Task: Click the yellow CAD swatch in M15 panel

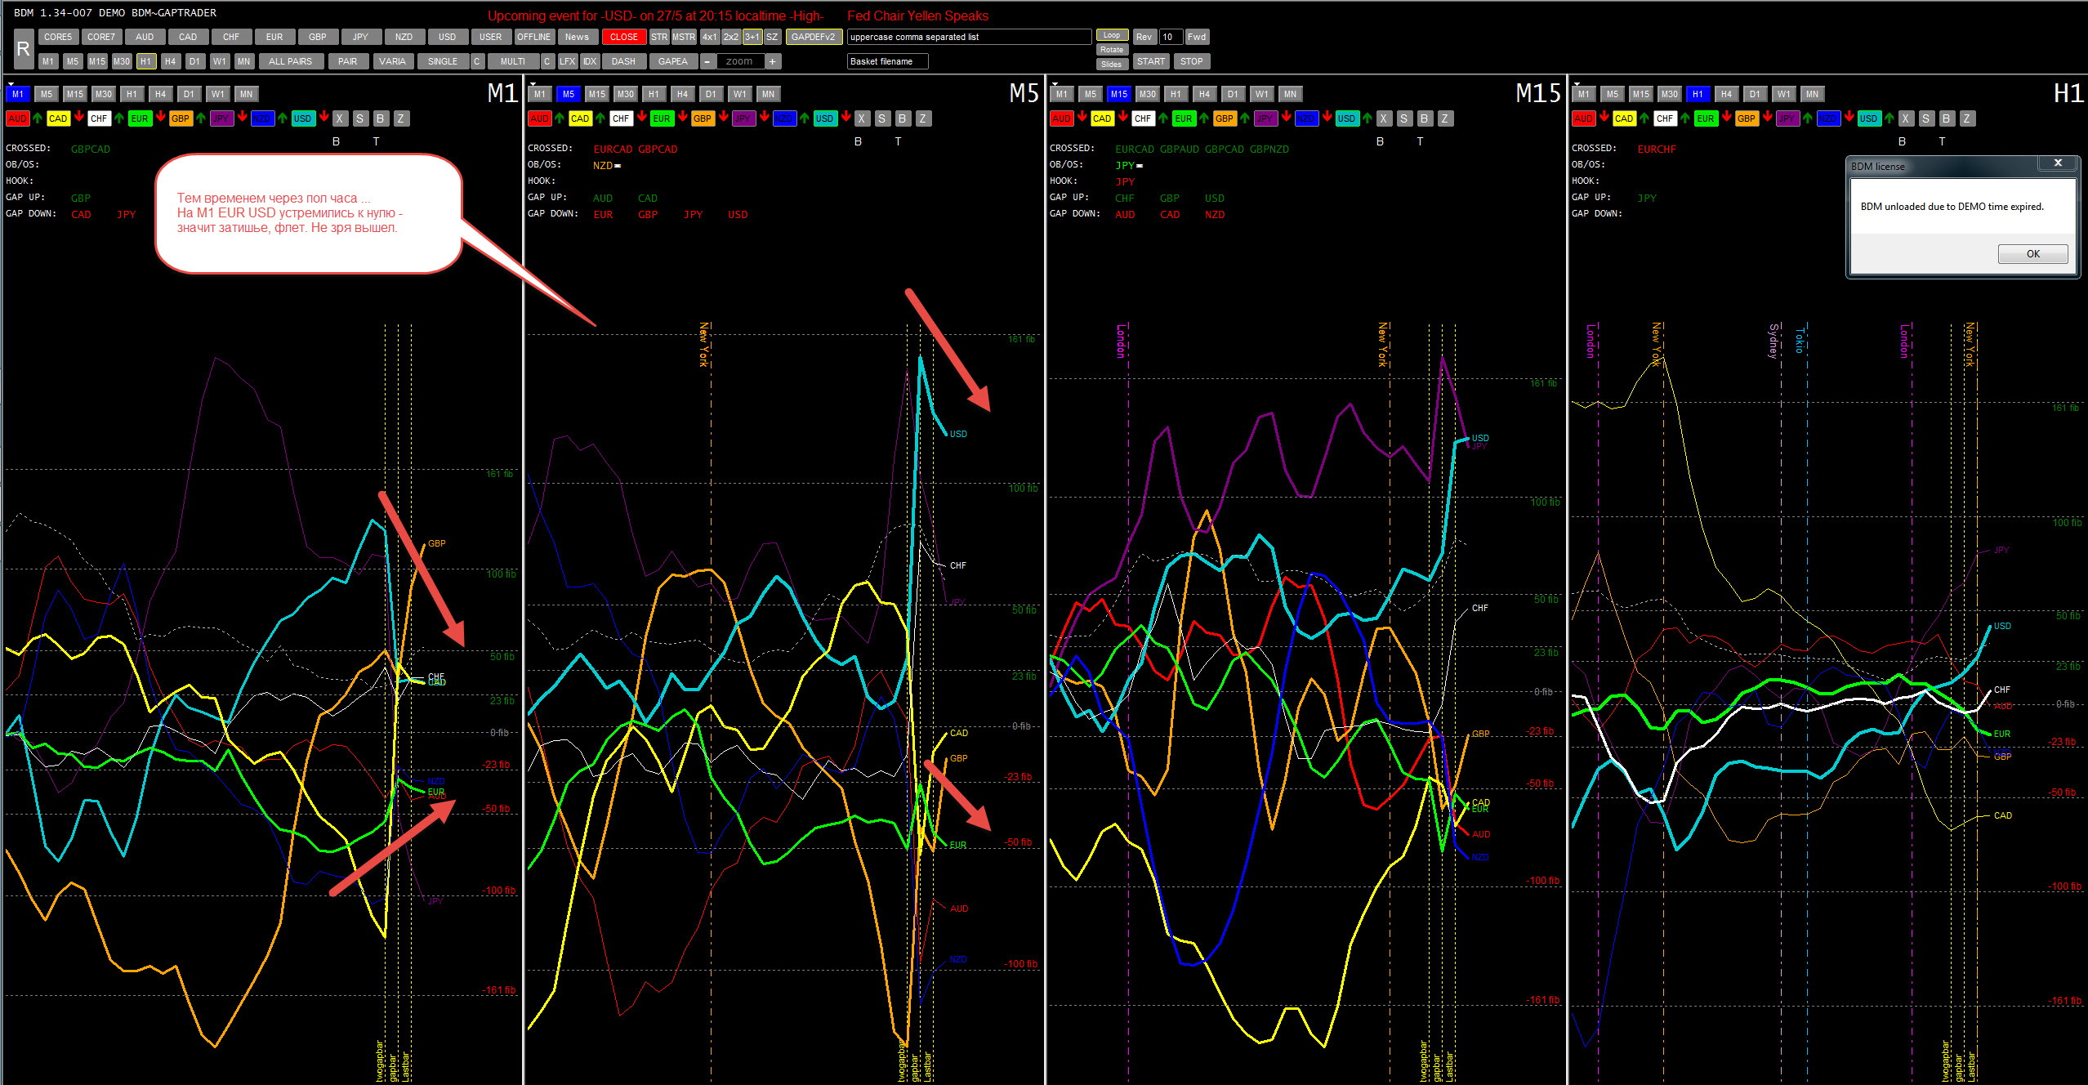Action: pyautogui.click(x=1102, y=118)
